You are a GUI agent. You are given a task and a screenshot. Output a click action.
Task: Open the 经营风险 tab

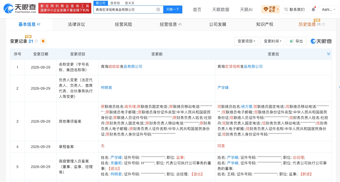124,24
